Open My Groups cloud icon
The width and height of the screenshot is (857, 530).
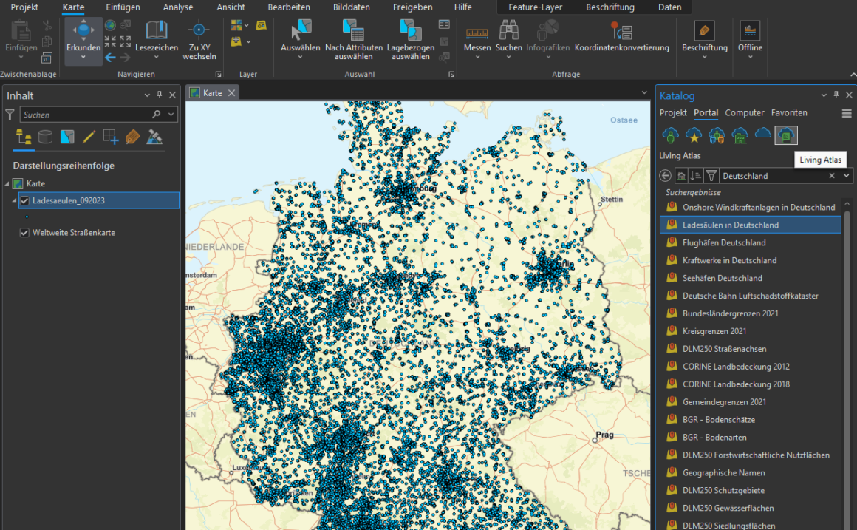[717, 135]
